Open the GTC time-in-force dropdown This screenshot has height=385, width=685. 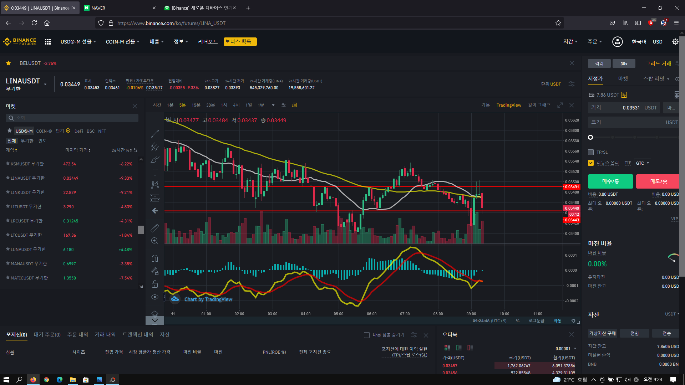(642, 163)
